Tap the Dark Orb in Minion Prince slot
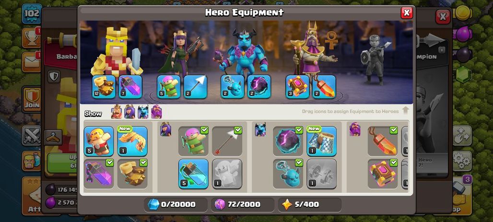This screenshot has width=493, height=222. click(259, 87)
